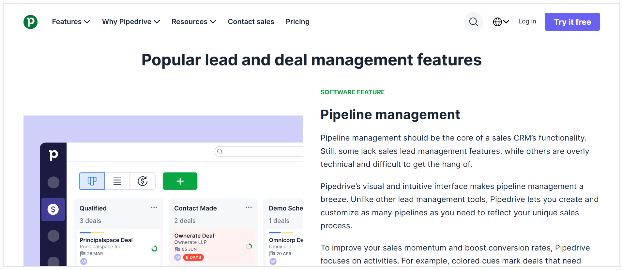The width and height of the screenshot is (623, 270).
Task: Open the Contact Made column options menu
Action: tap(249, 208)
